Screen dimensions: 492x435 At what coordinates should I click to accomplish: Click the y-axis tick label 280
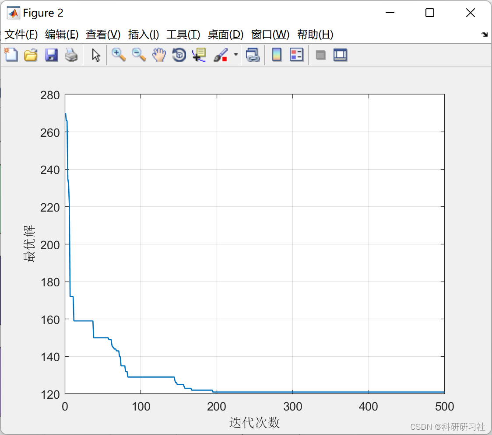click(x=50, y=95)
